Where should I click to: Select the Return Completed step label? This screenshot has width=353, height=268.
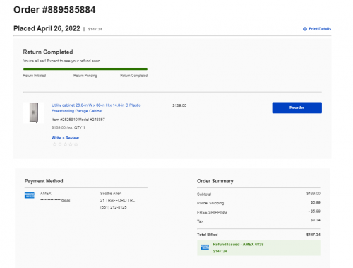click(x=134, y=76)
